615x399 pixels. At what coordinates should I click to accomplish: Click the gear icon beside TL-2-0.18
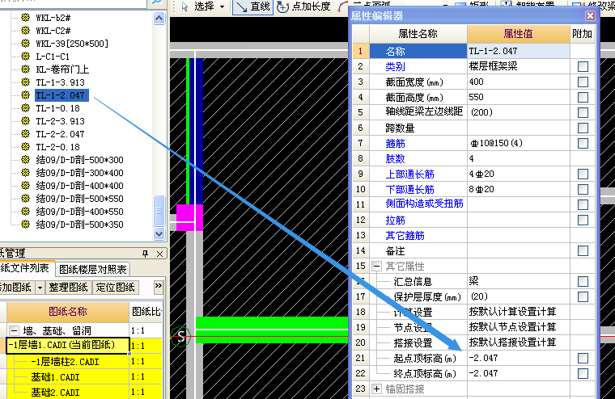tap(26, 147)
